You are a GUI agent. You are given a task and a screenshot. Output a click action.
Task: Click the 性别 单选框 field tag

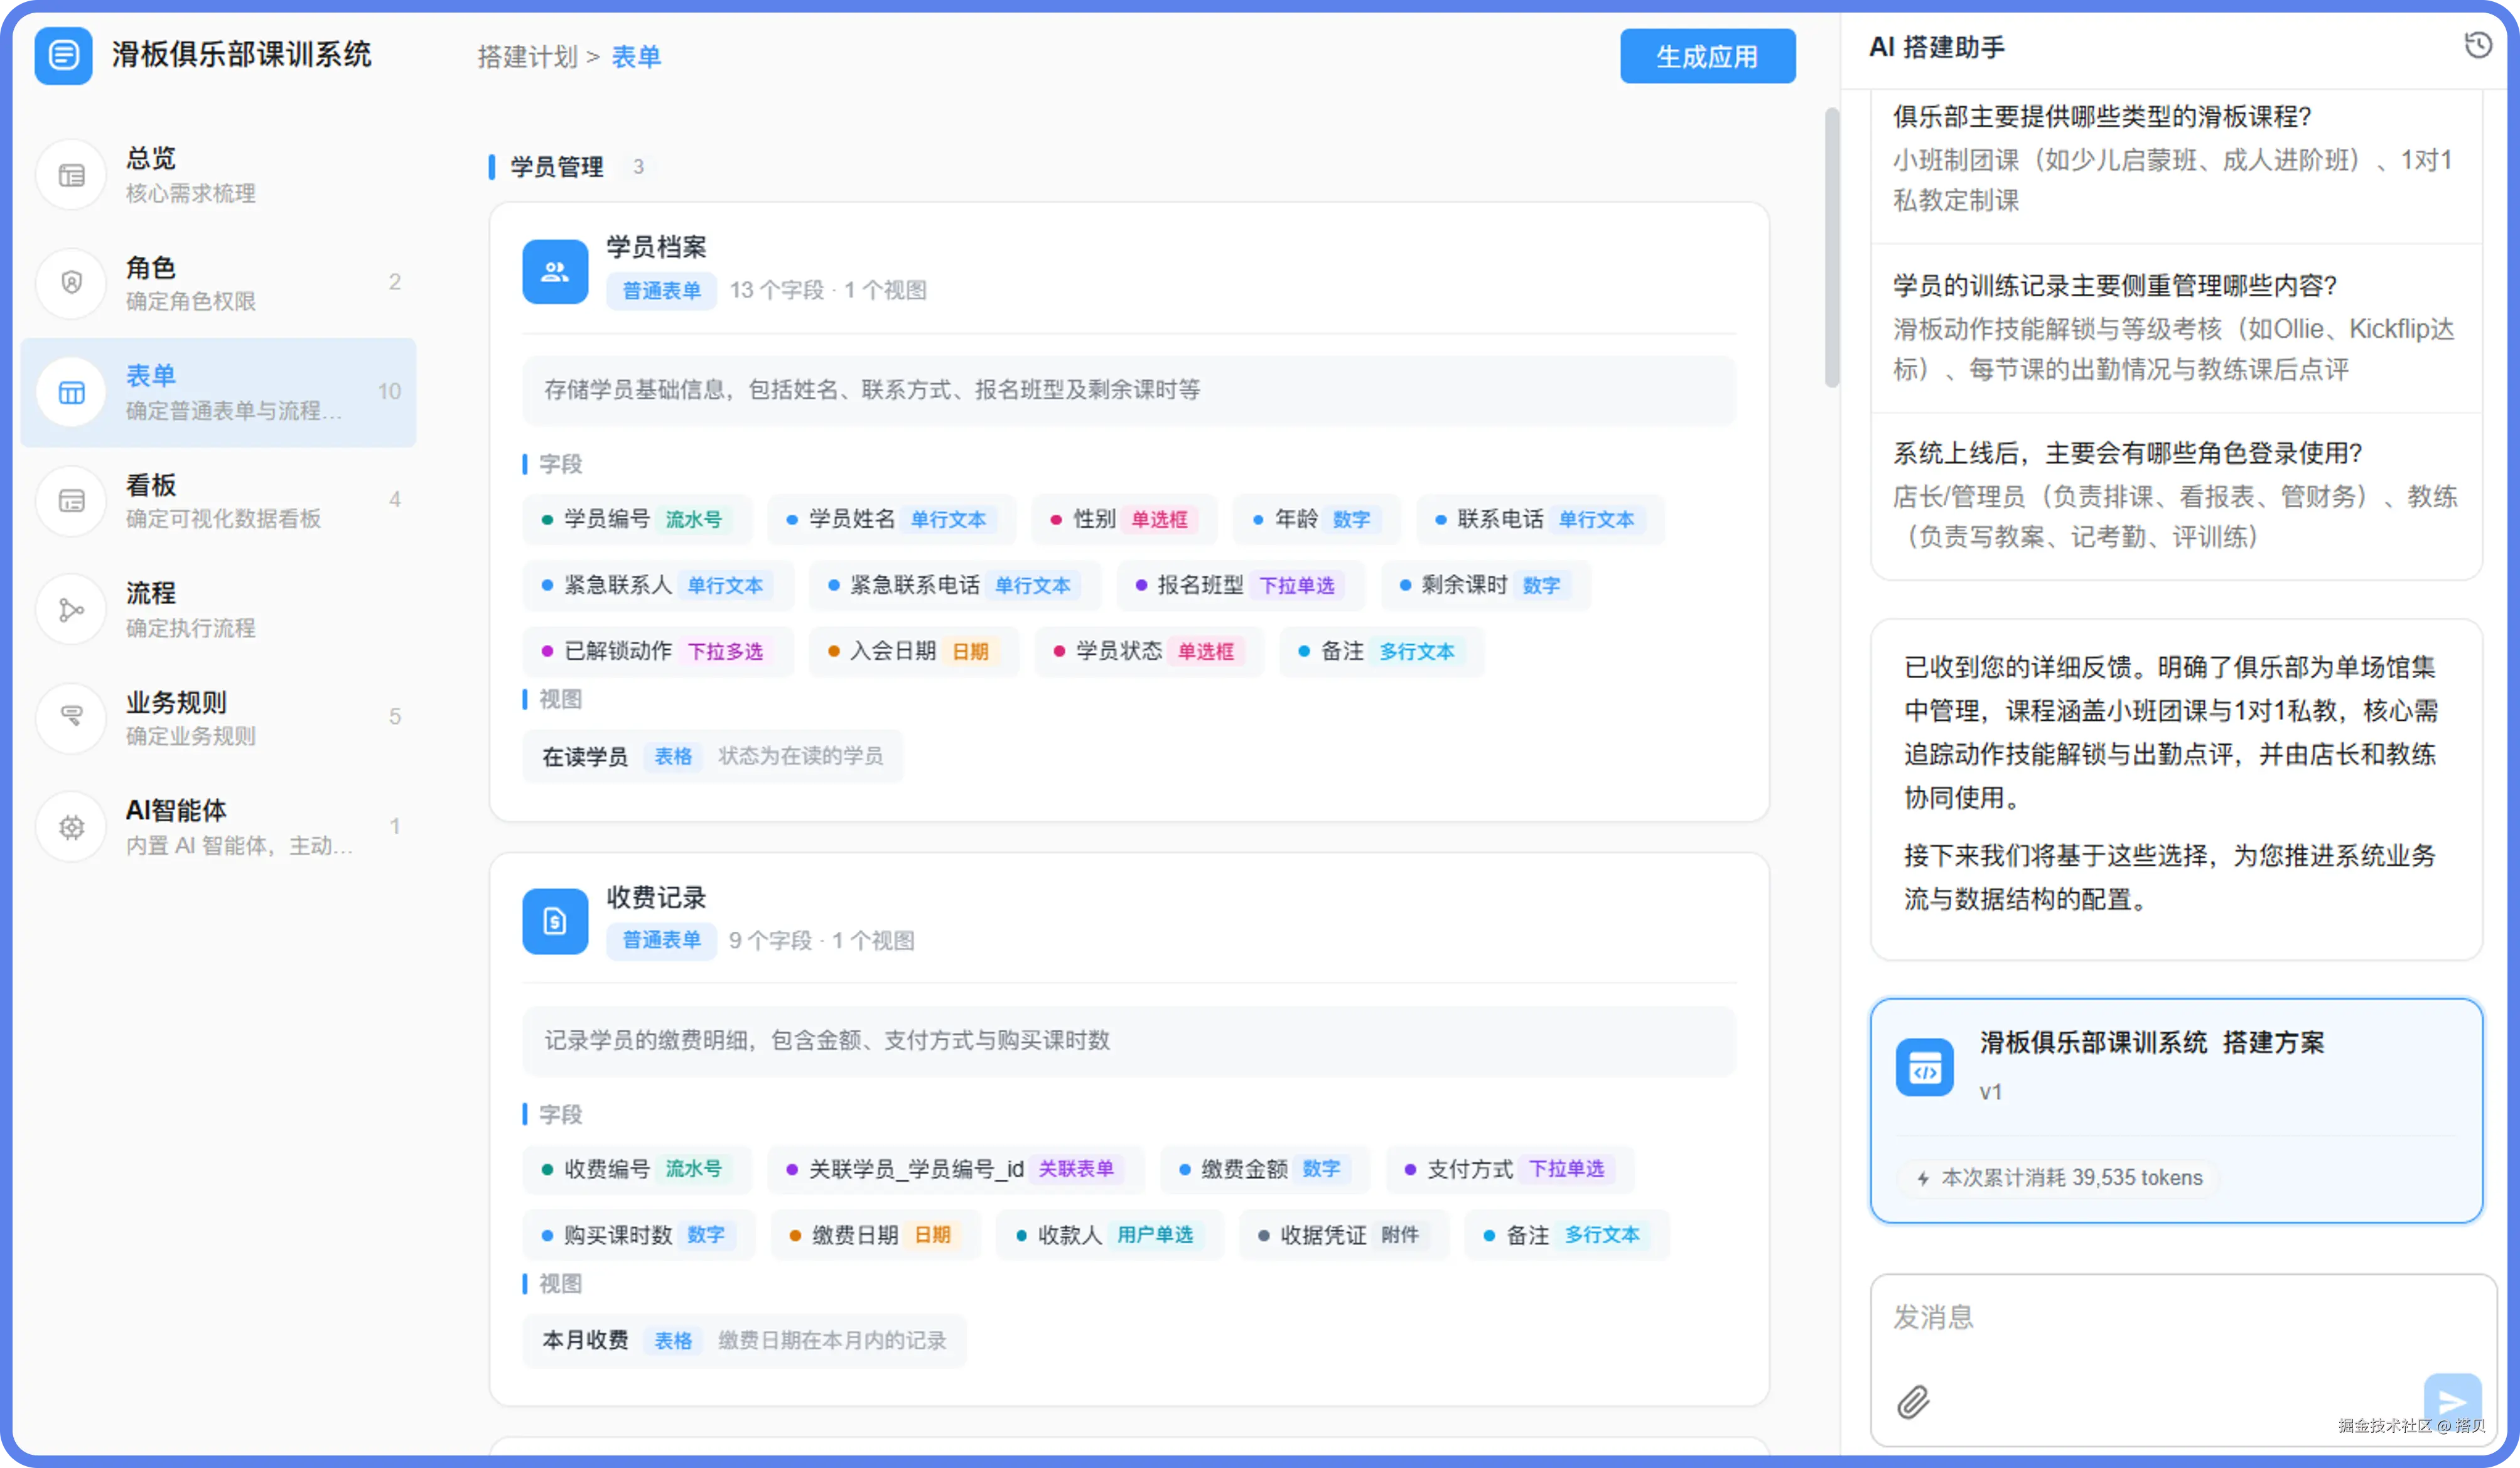click(1124, 519)
